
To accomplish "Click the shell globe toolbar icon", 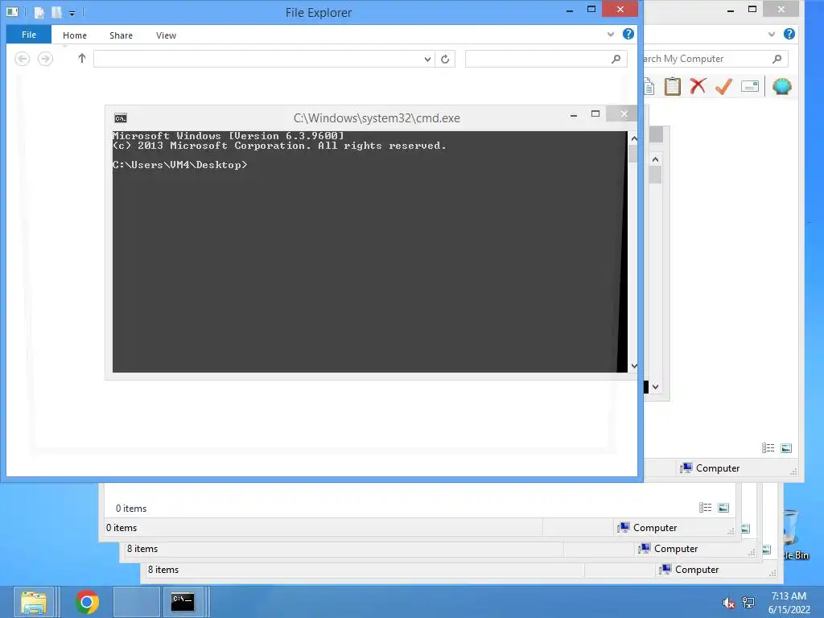I will [781, 86].
